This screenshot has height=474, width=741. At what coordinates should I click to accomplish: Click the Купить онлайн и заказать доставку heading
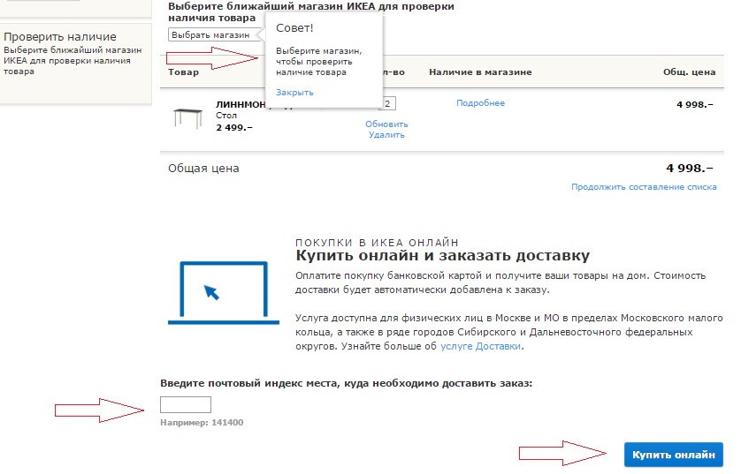443,256
